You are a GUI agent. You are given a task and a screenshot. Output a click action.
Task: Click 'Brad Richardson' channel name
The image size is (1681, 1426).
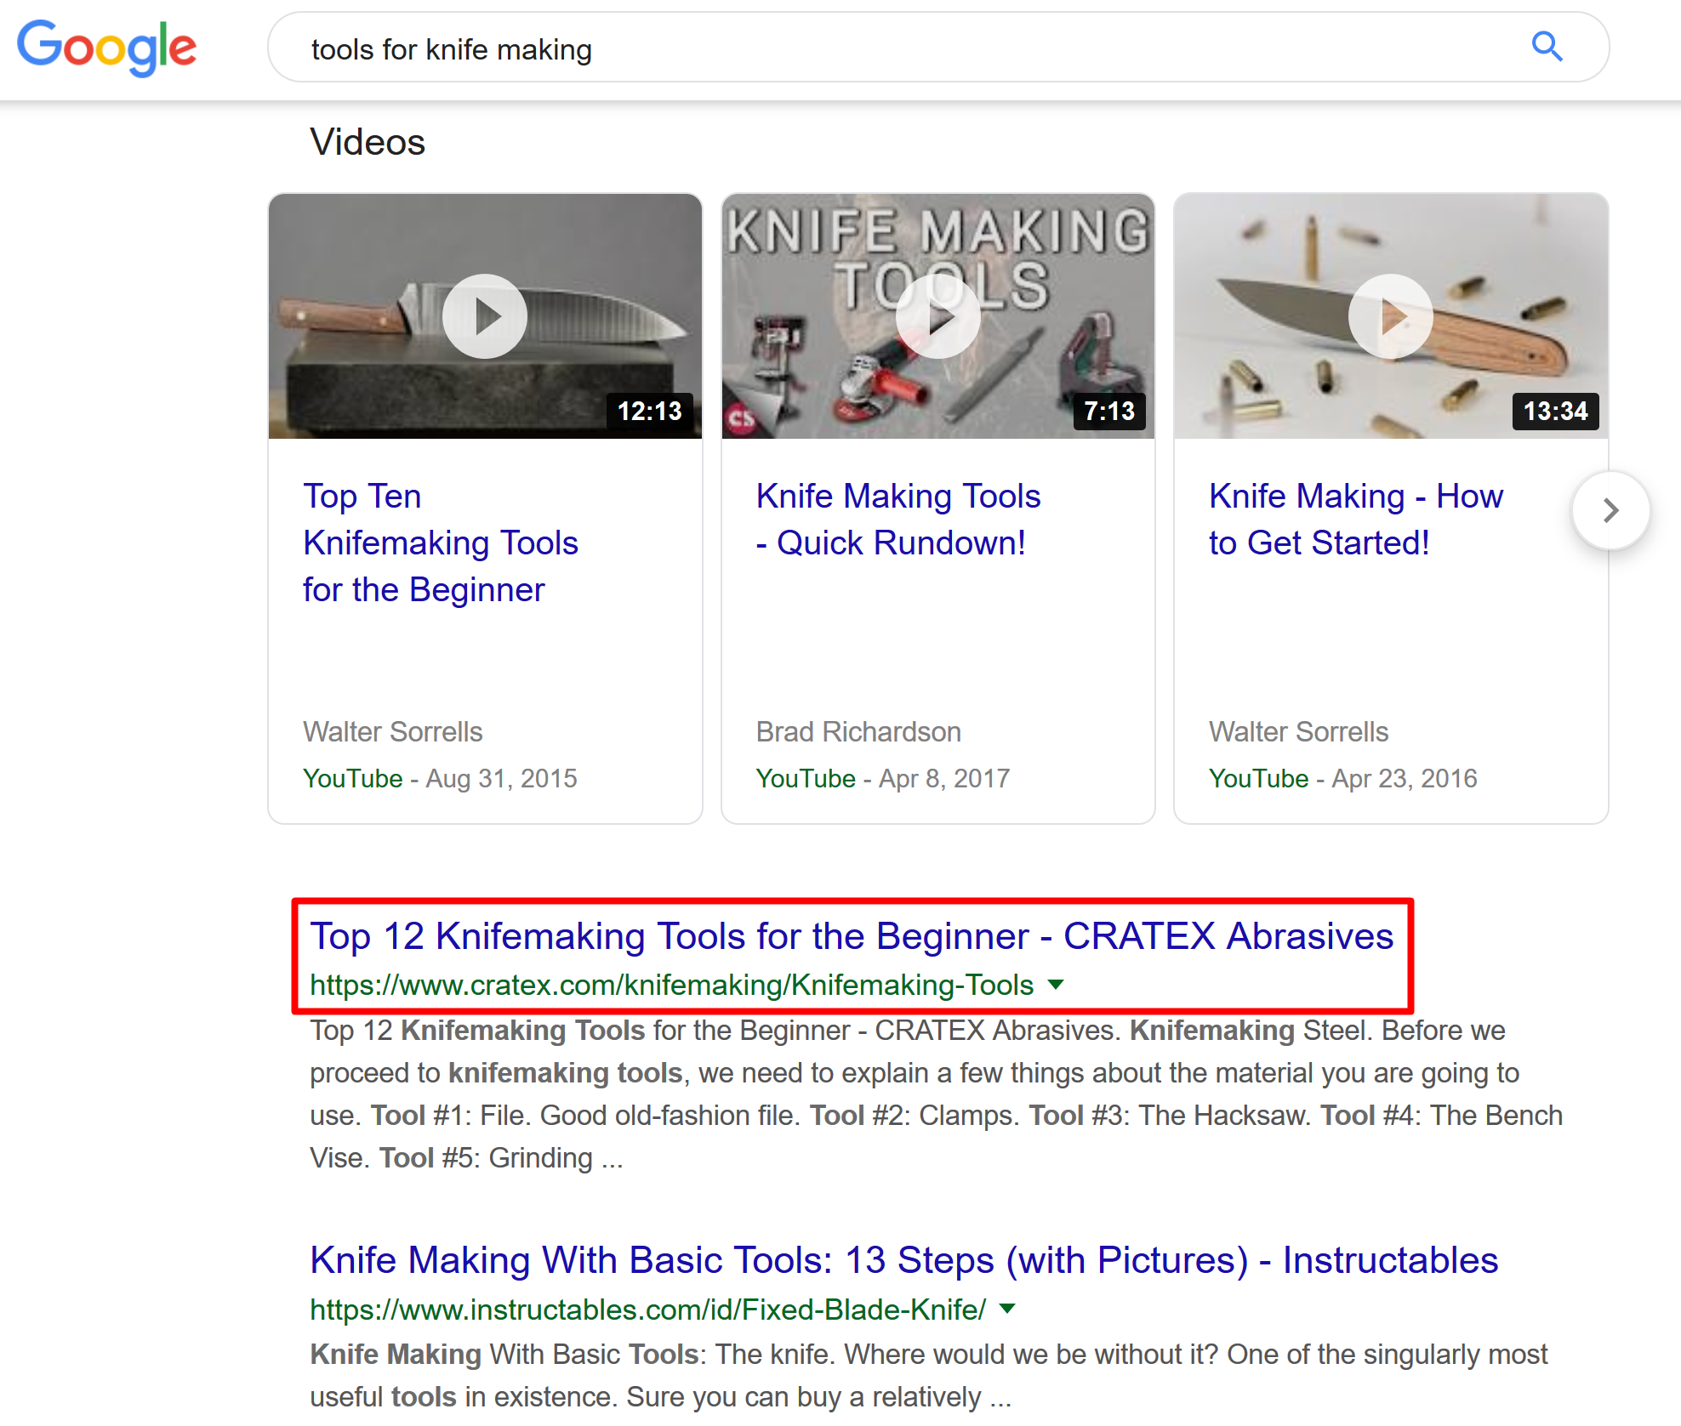click(x=858, y=732)
